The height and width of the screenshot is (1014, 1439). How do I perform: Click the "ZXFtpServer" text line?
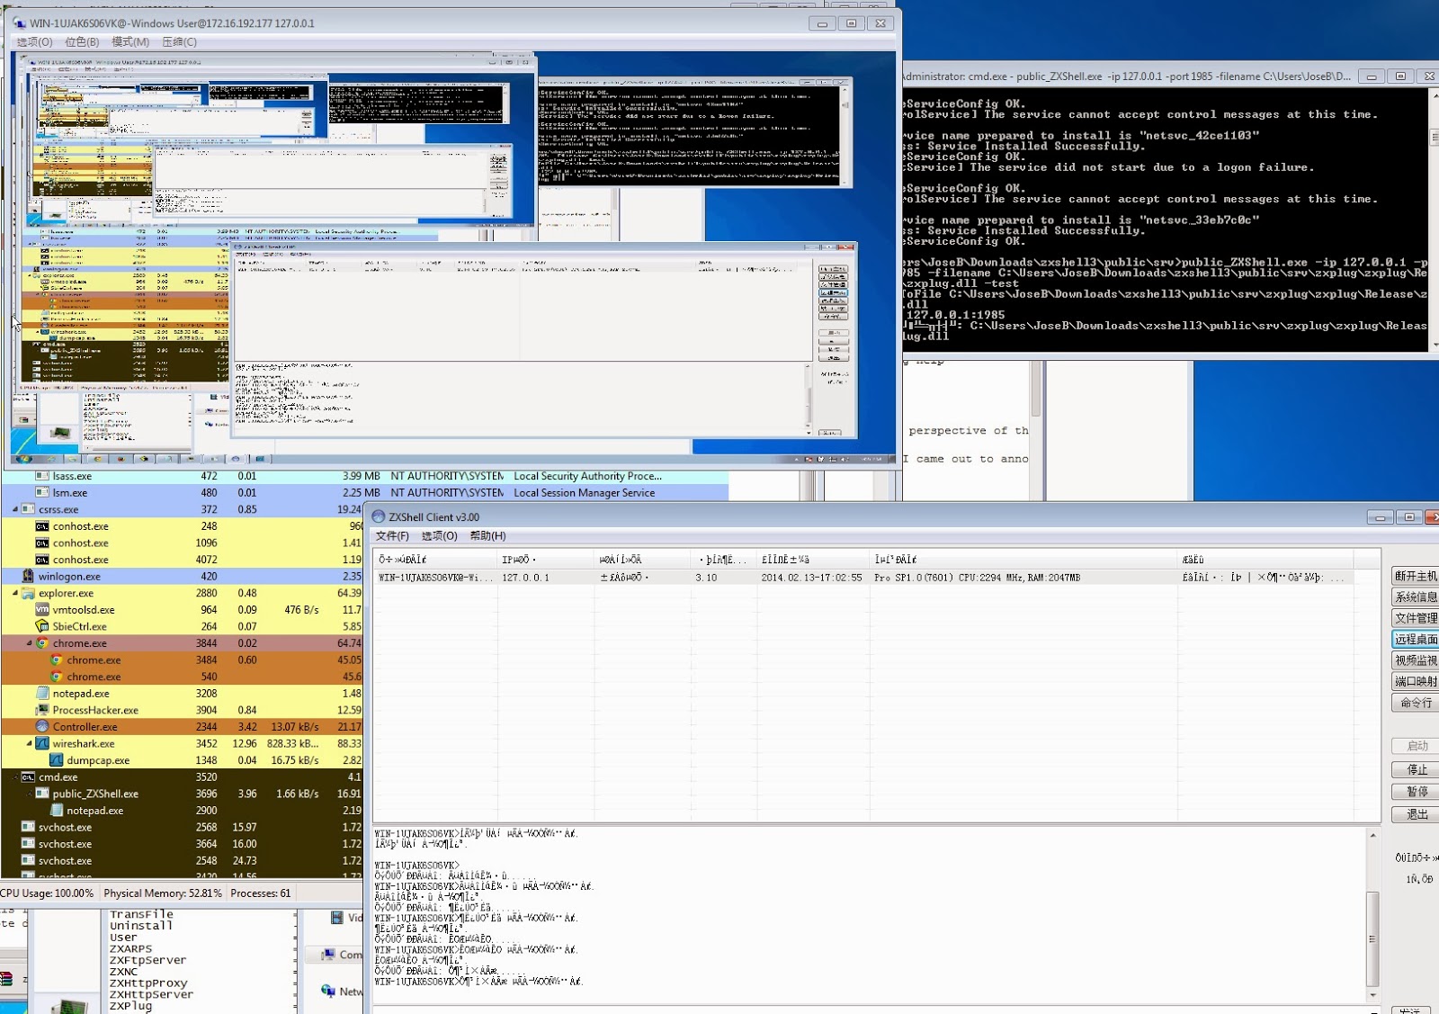point(147,960)
